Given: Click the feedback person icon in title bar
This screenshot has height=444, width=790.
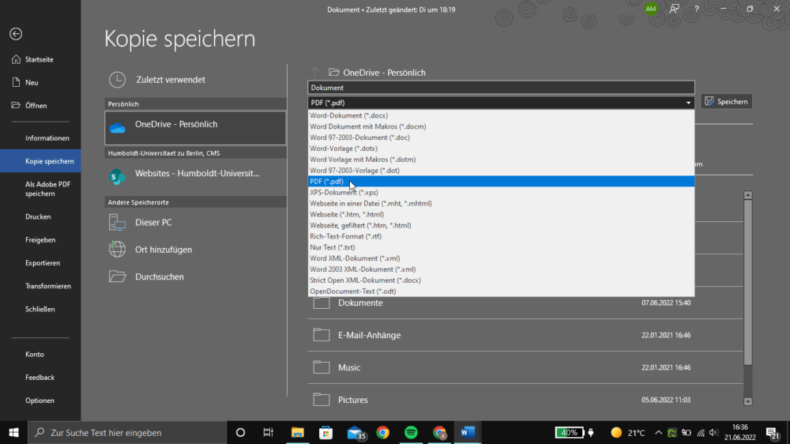Looking at the screenshot, I should [x=674, y=9].
